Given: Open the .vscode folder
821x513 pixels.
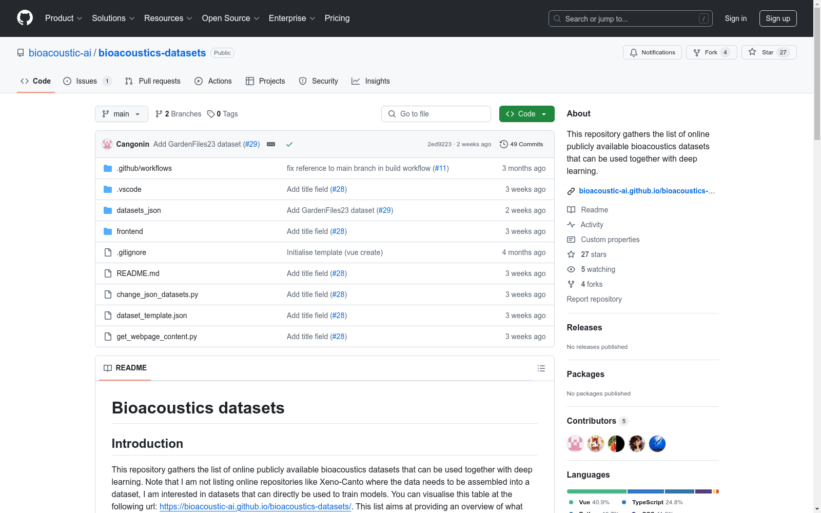Looking at the screenshot, I should [129, 189].
